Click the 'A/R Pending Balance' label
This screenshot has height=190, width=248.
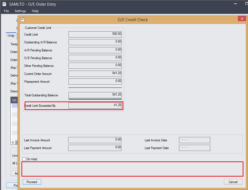point(38,50)
